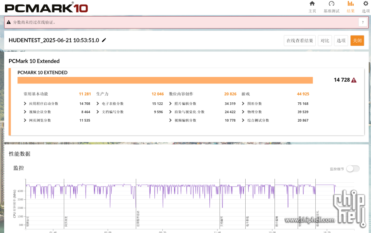Expand the 渲染与视觉化 分数 row

tap(170, 112)
